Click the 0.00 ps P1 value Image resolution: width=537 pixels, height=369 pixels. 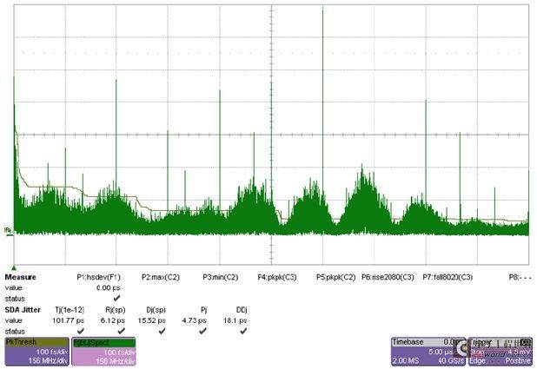(109, 288)
